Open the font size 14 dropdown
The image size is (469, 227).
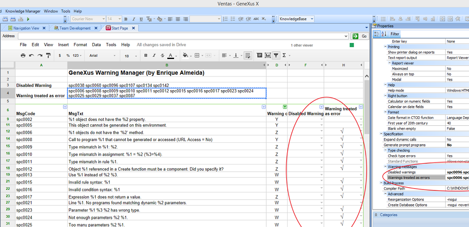[120, 19]
